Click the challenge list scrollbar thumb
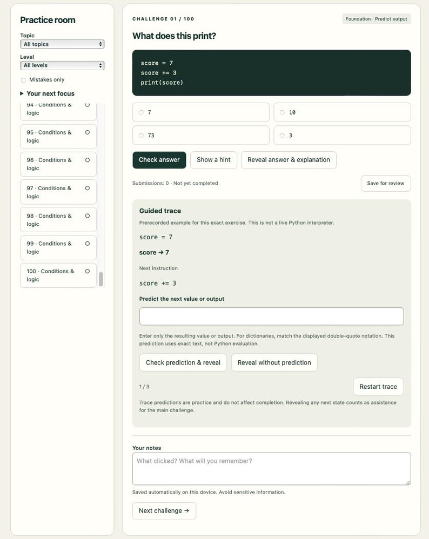 [x=101, y=279]
